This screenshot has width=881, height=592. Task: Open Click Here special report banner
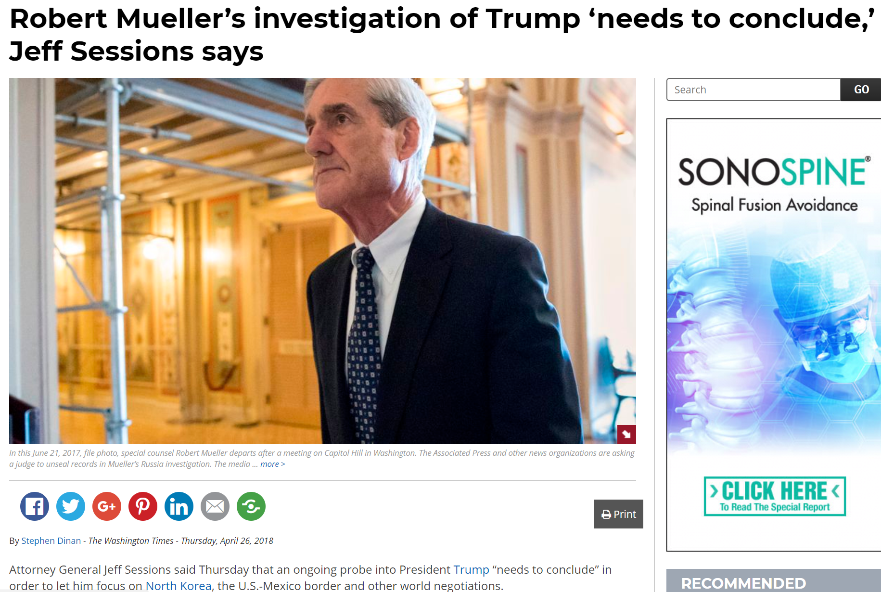point(775,496)
